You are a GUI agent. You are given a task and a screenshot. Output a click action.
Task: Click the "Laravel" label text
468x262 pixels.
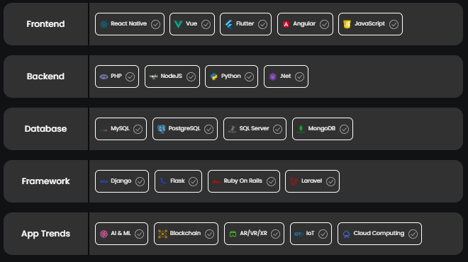point(311,181)
